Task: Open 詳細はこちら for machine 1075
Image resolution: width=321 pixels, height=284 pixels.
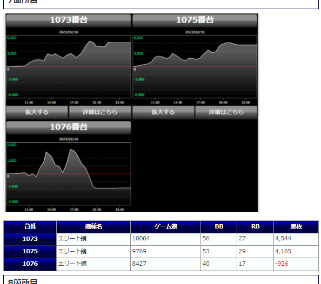Action: click(x=226, y=112)
